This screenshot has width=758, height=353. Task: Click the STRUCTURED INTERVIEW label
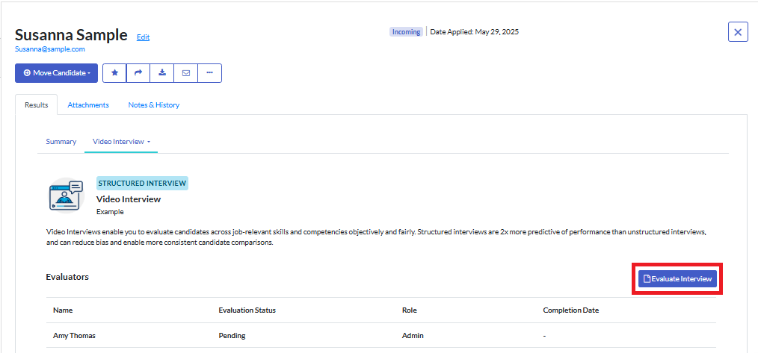[142, 183]
